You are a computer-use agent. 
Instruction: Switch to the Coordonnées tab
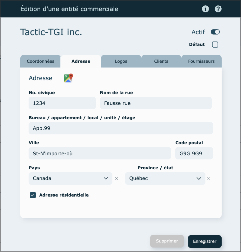(40, 61)
